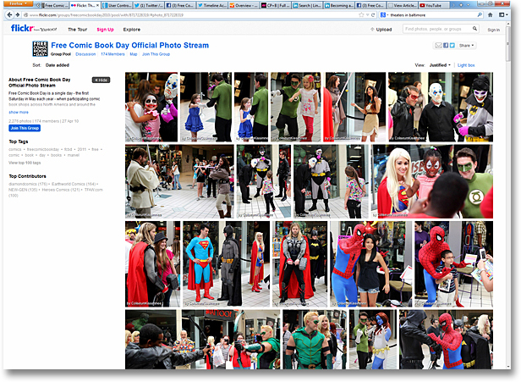521x382 pixels.
Task: Open the Green Arrow portrait photo thumbnail
Action: (315, 339)
